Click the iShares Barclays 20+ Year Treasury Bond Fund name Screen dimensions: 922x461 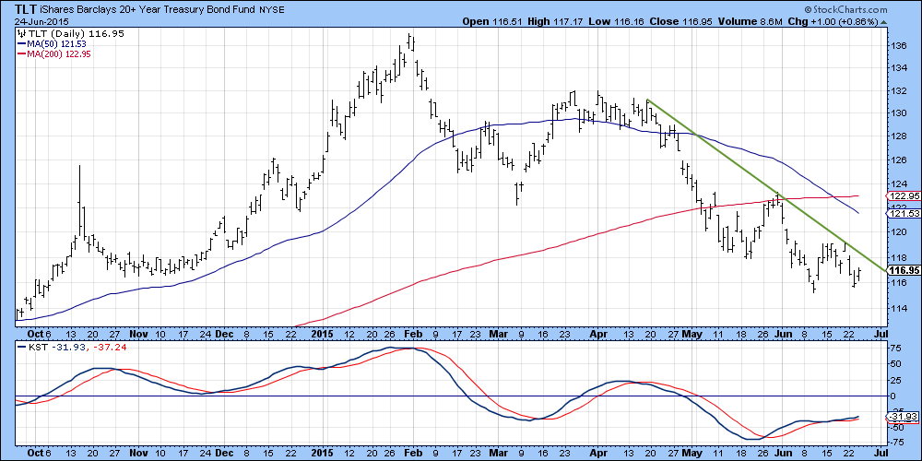pyautogui.click(x=148, y=10)
